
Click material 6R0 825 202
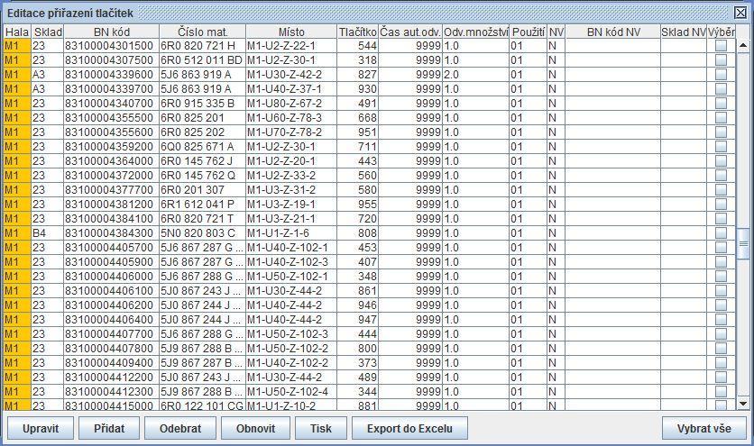click(202, 132)
